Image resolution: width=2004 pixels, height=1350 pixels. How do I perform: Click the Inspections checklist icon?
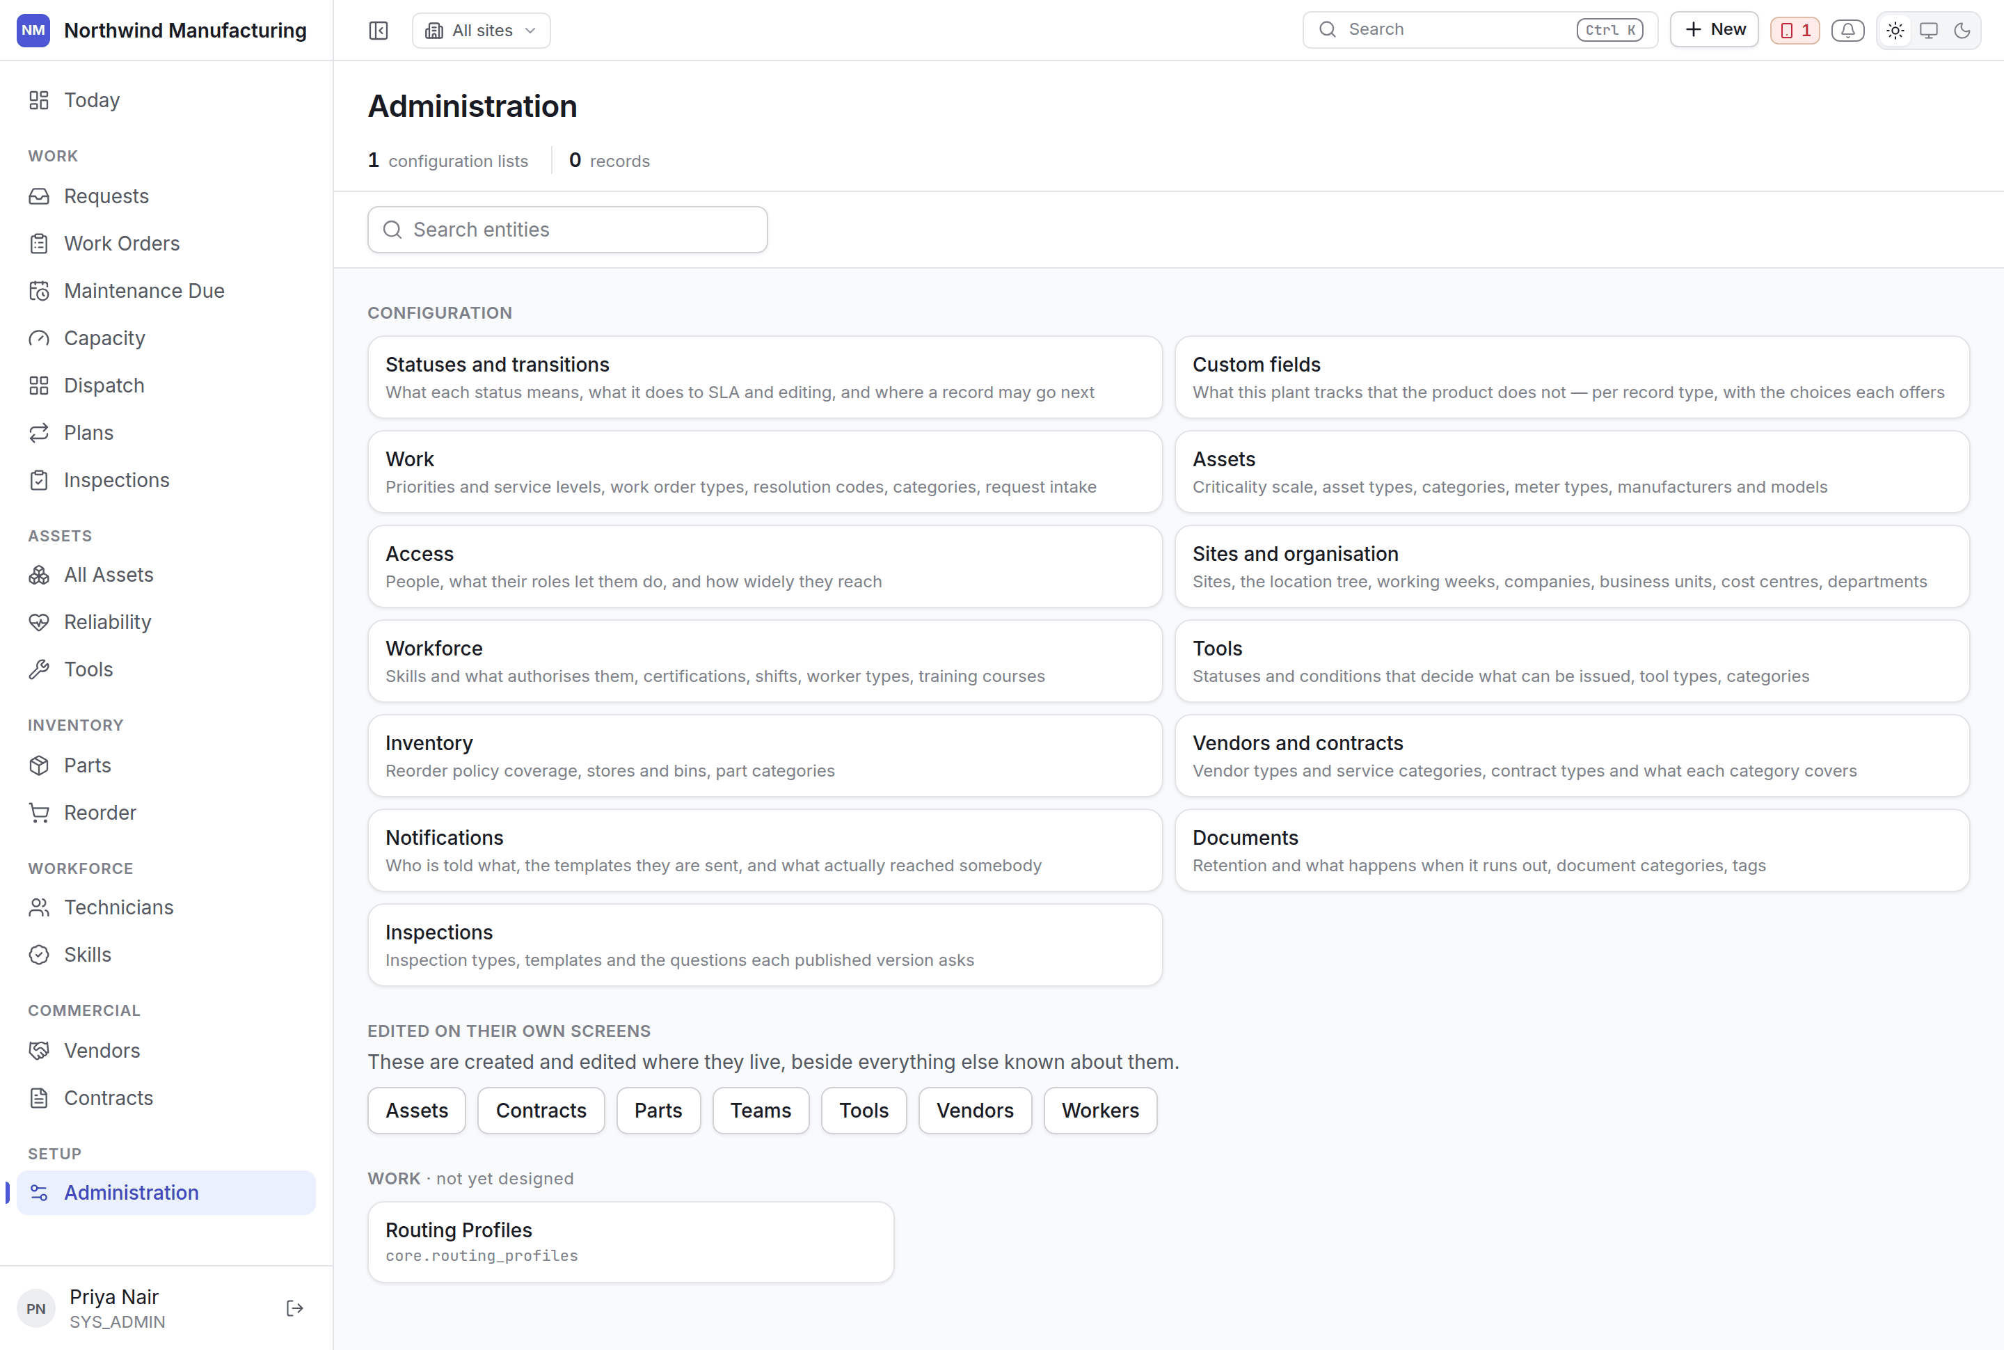click(39, 480)
